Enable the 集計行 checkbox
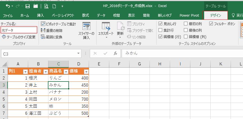243x119 pixels. tap(160, 30)
